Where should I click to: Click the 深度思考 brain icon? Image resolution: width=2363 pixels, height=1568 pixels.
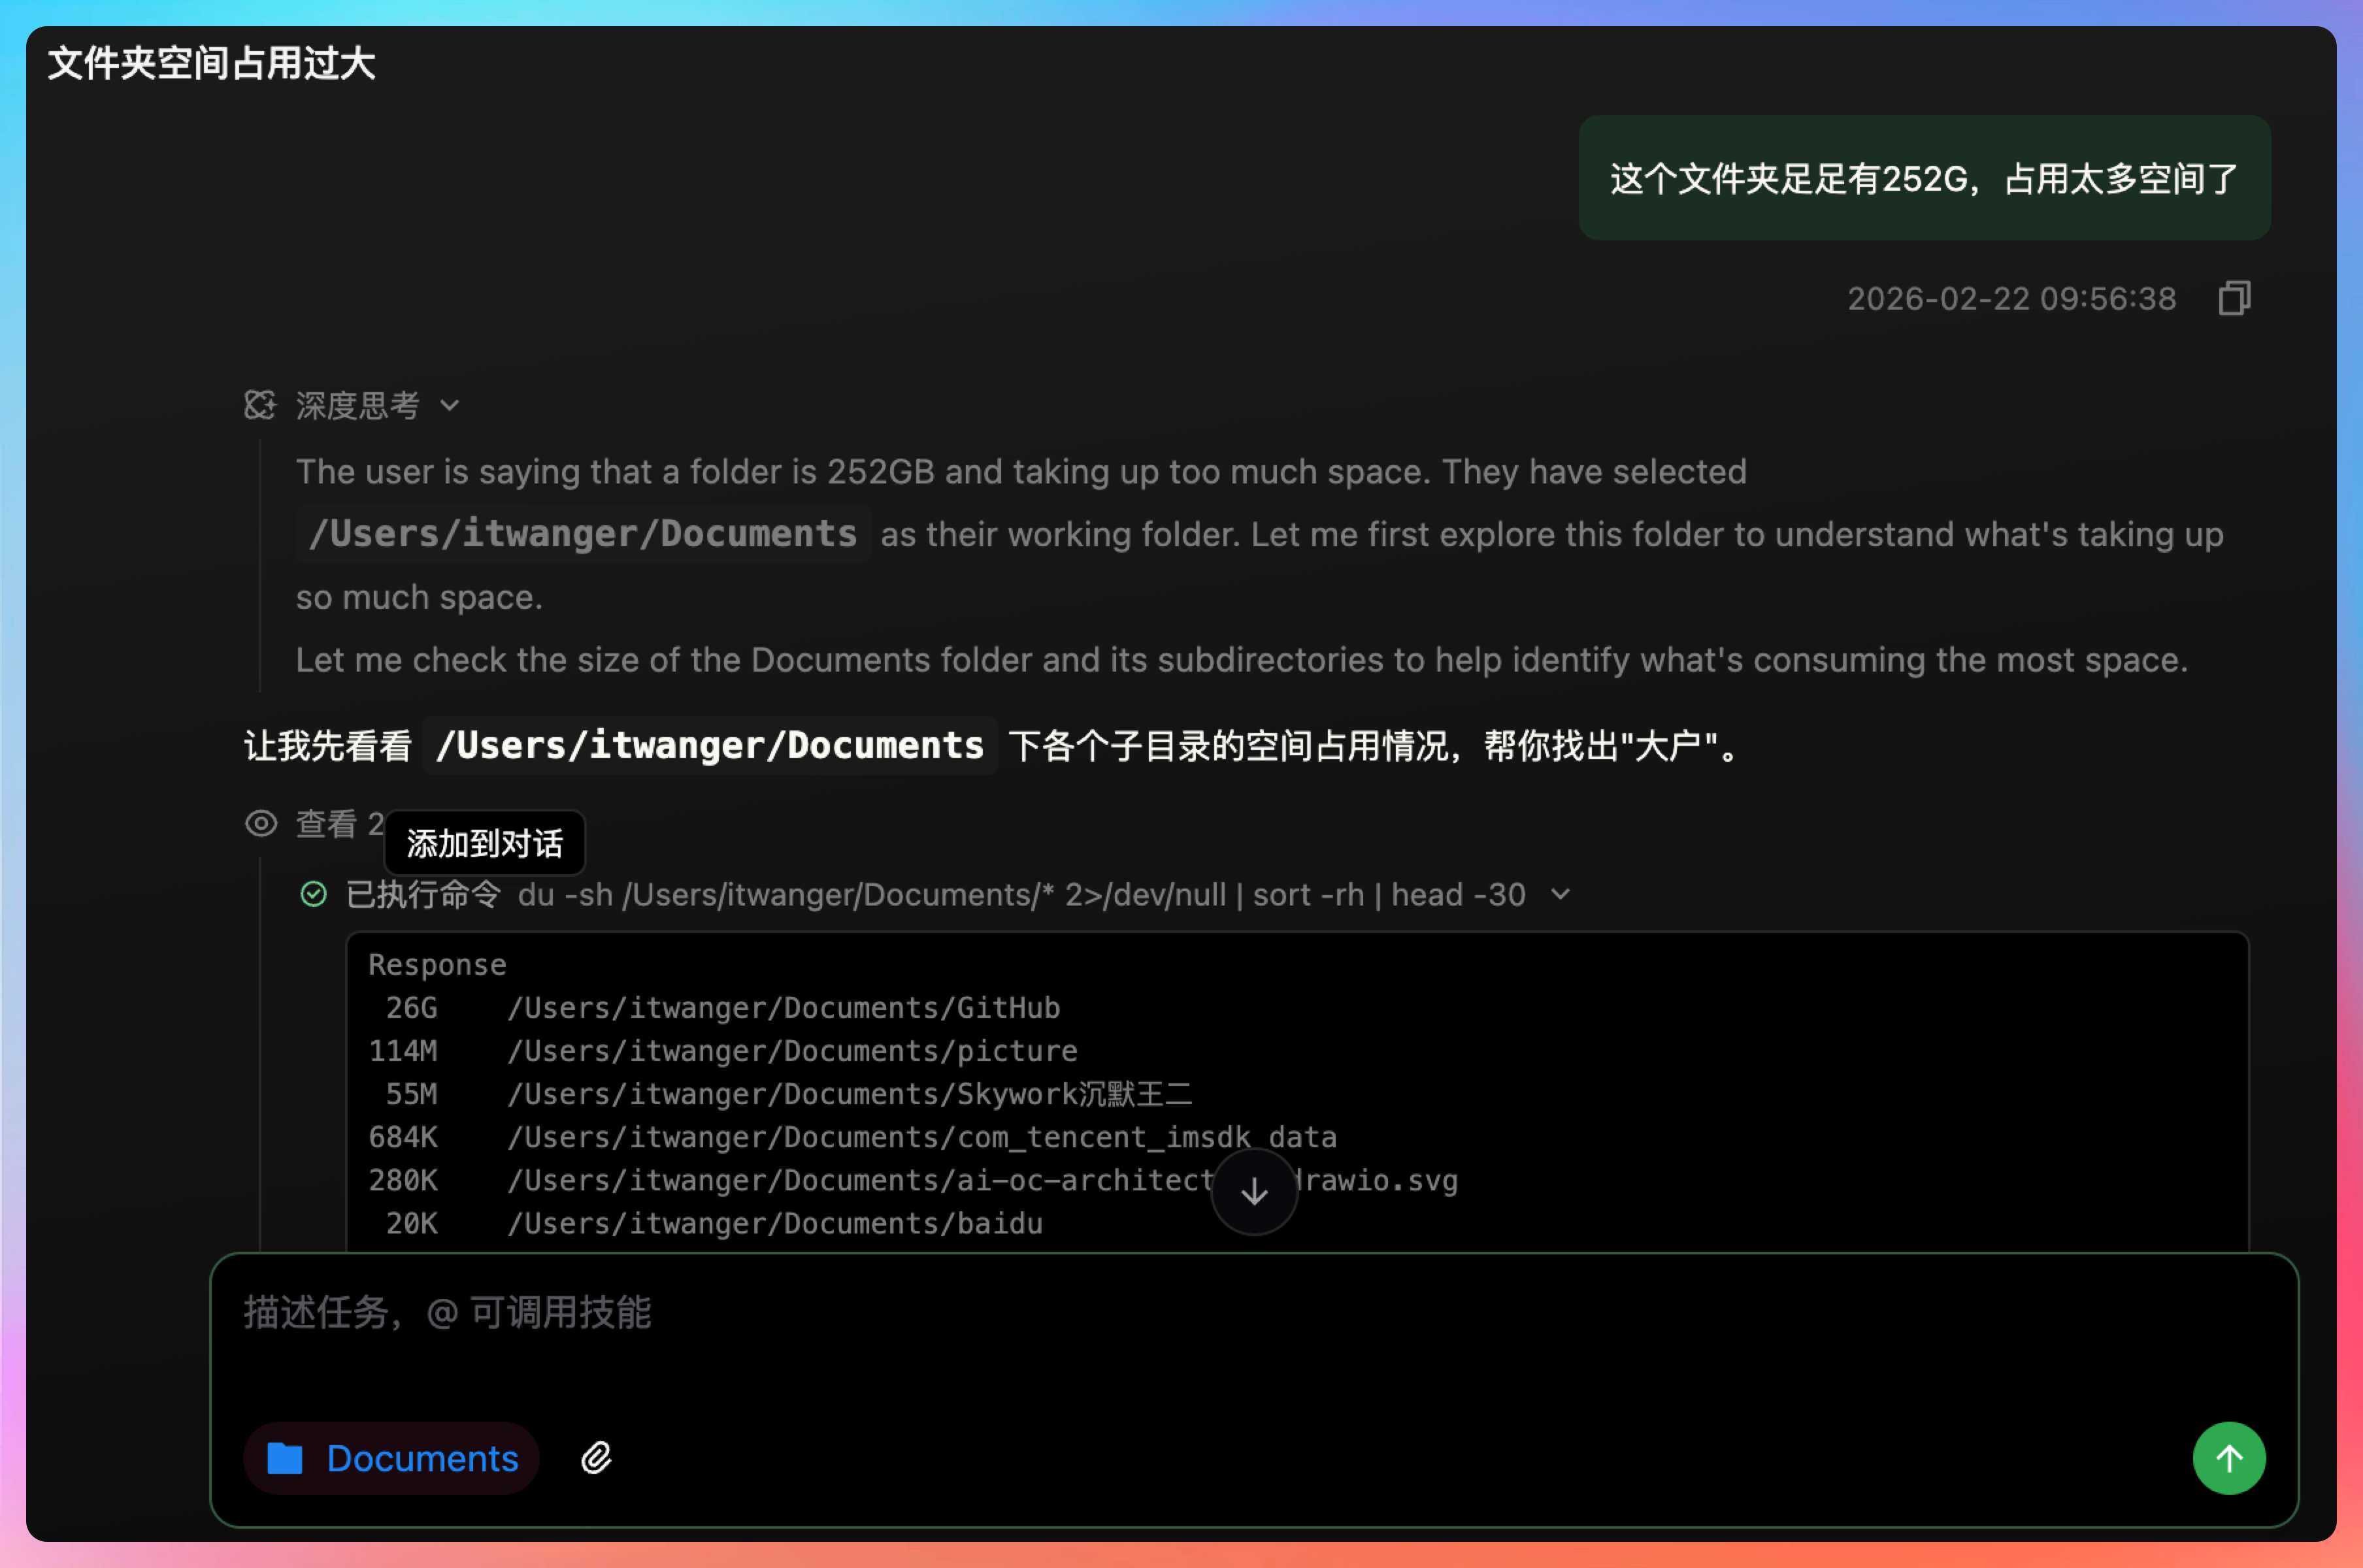pyautogui.click(x=260, y=405)
